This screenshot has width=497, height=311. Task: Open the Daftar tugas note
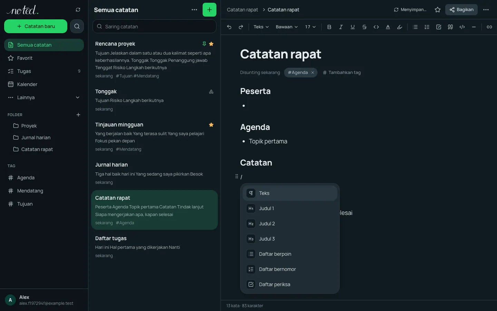click(x=154, y=247)
